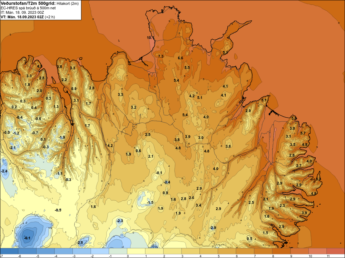
Task: Click the 'EC-HRES spá brúuð á 500m net' line
Action: (x=28, y=8)
